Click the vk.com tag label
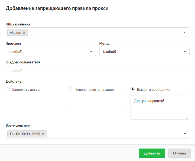This screenshot has height=161, width=195. (15, 33)
